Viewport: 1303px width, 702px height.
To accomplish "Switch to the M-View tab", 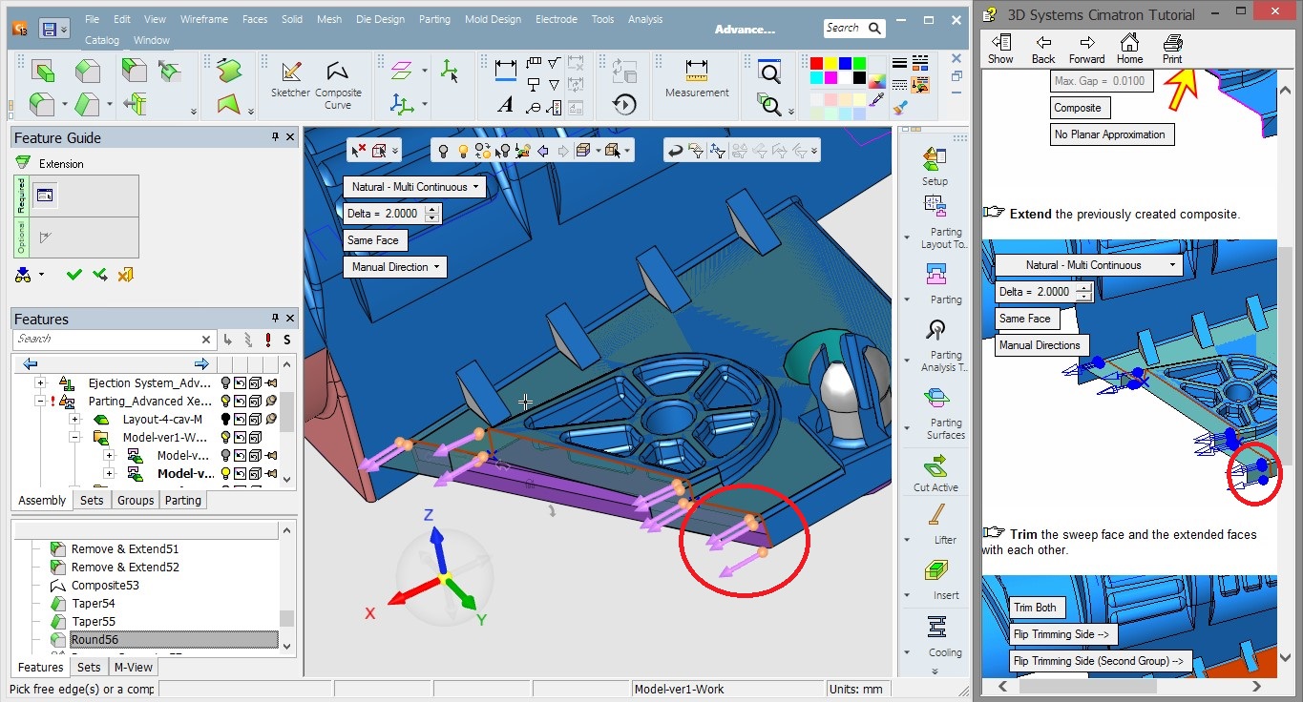I will [x=133, y=668].
